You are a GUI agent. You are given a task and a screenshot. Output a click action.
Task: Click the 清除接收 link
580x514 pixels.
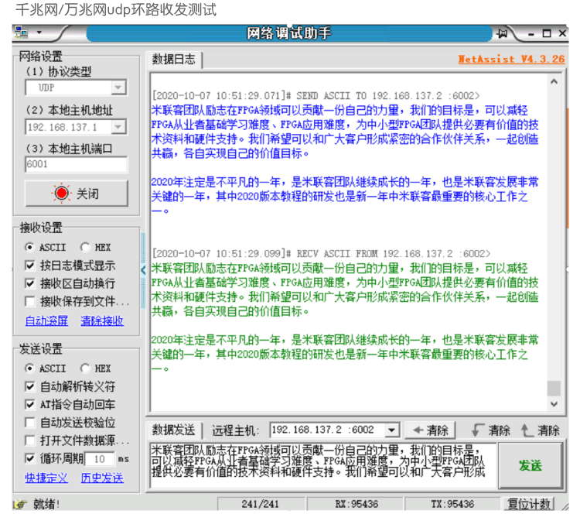102,320
